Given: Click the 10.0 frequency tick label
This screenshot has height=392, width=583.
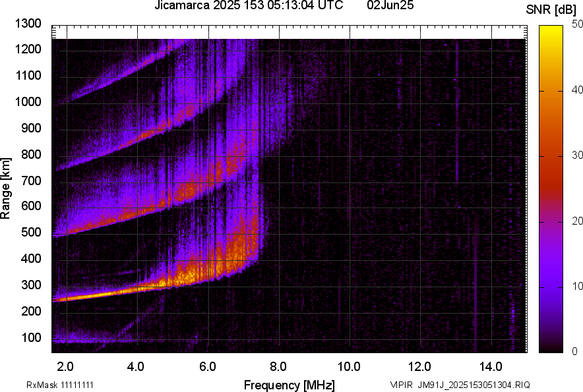Looking at the screenshot, I should click(349, 367).
